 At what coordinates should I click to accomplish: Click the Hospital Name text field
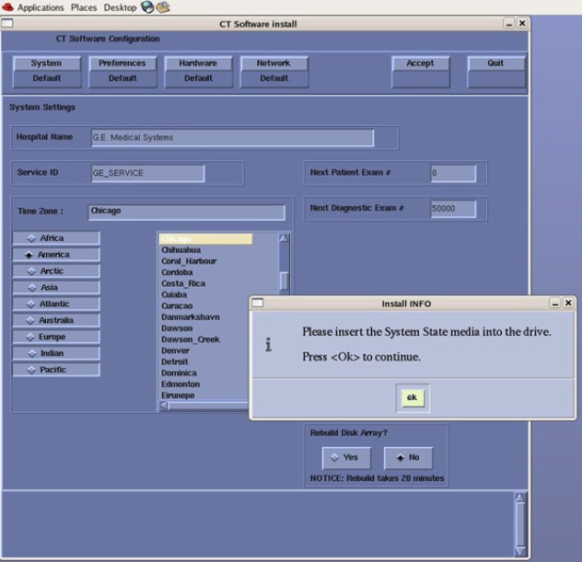231,138
